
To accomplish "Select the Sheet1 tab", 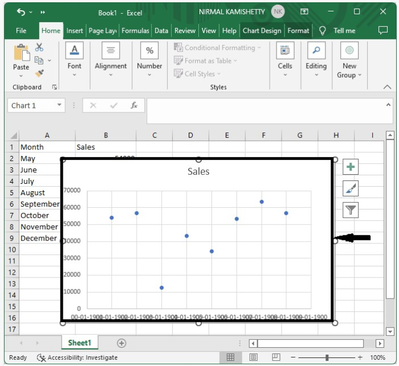I will pos(80,343).
